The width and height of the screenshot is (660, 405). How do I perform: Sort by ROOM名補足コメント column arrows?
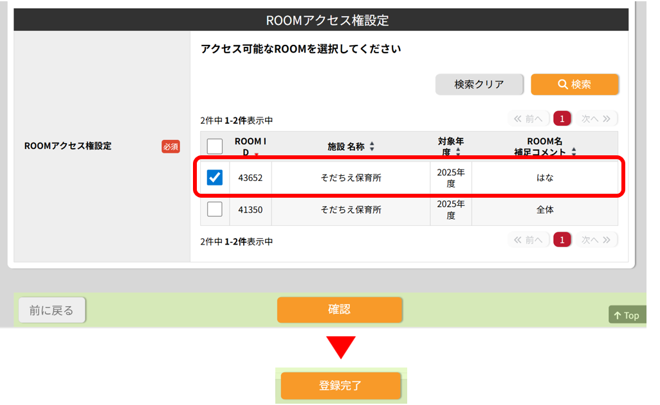tap(574, 153)
